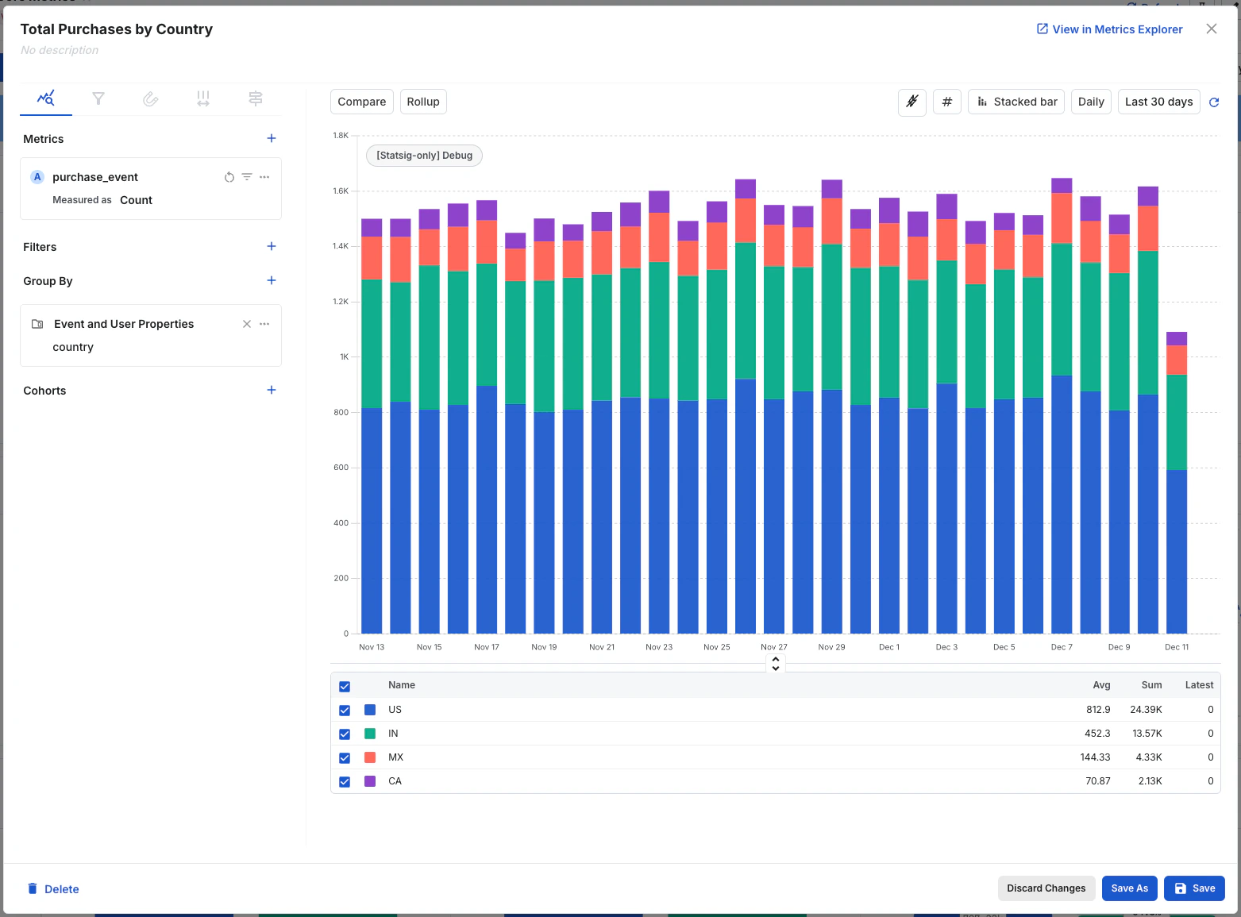Open the Daily granularity selector
Viewport: 1241px width, 917px height.
click(x=1090, y=102)
